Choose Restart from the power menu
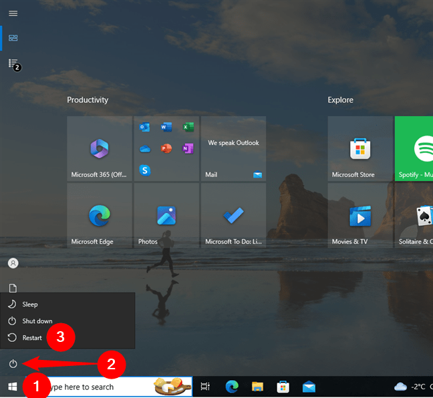433x398 pixels. point(67,337)
